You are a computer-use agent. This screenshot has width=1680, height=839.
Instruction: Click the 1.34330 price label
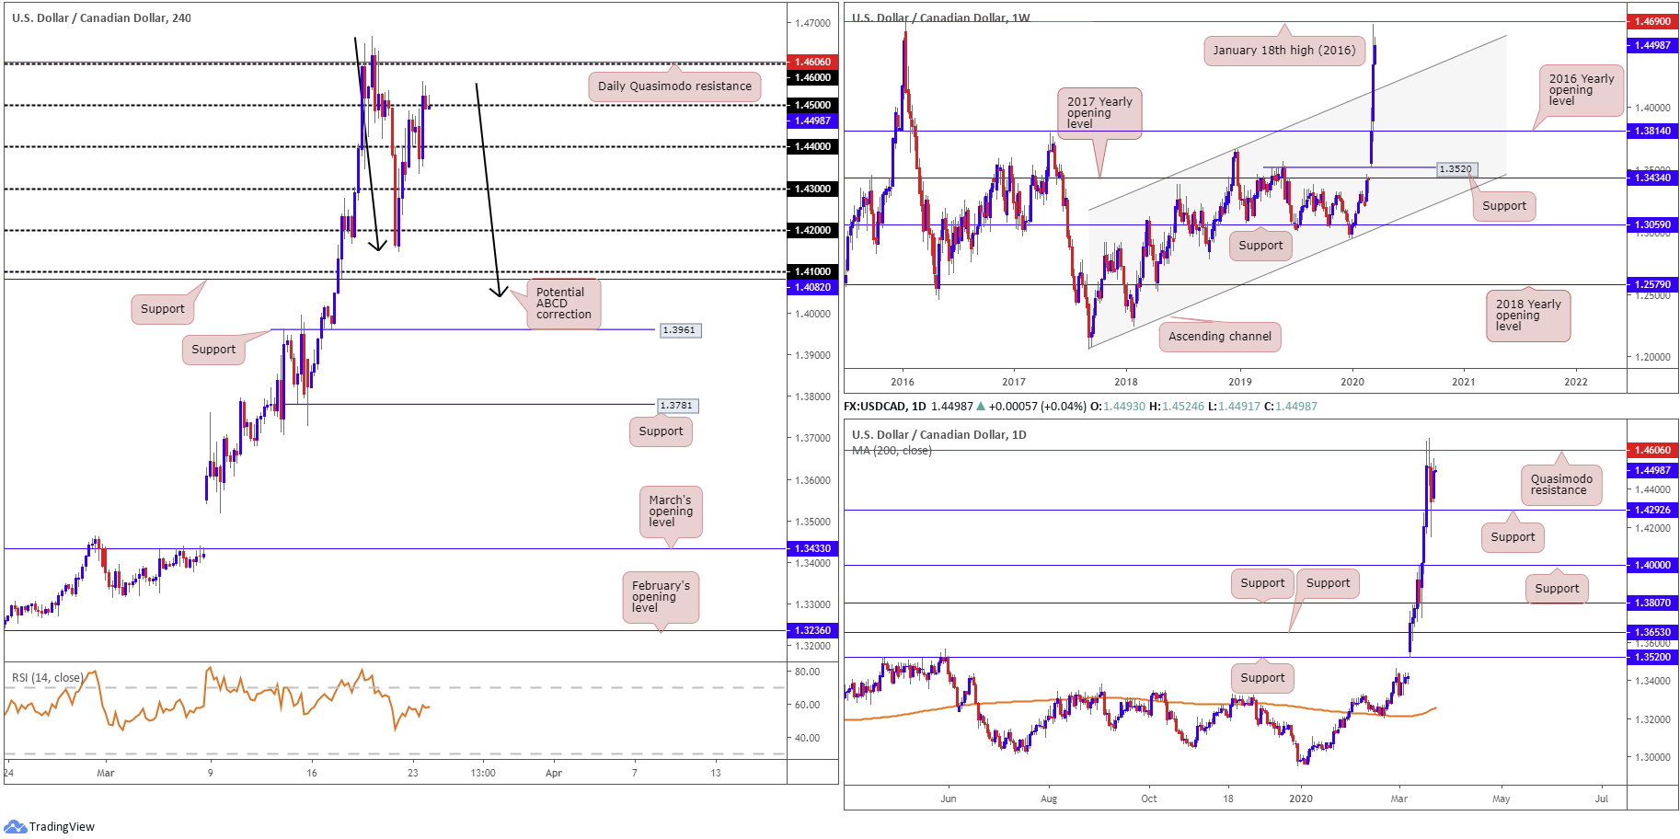pyautogui.click(x=812, y=548)
